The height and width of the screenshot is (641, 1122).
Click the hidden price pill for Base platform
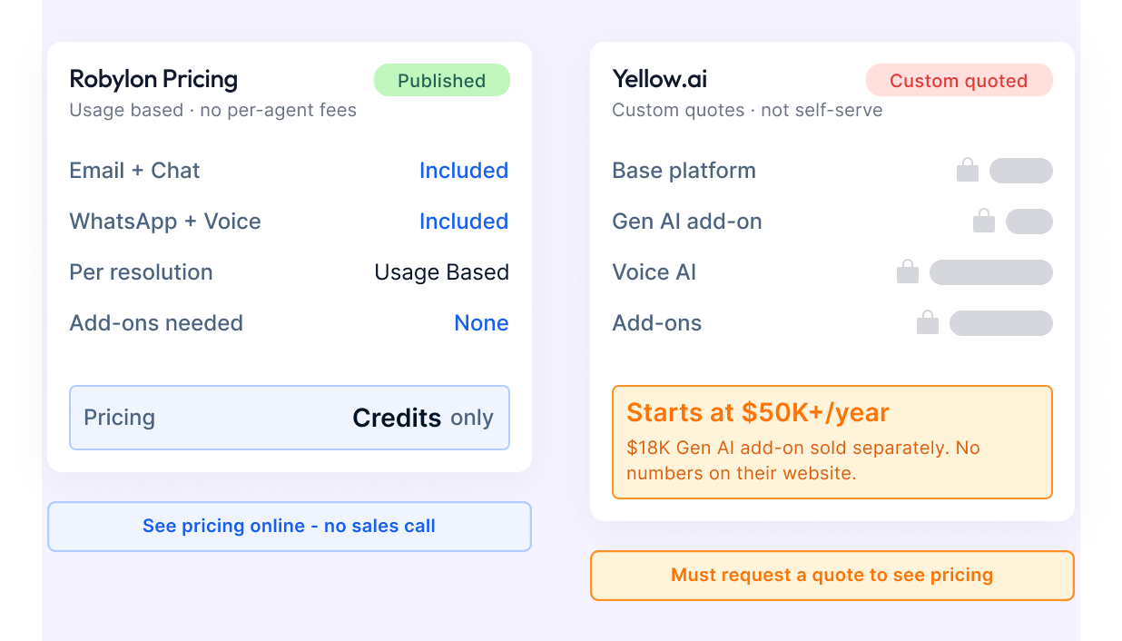[x=1021, y=171]
